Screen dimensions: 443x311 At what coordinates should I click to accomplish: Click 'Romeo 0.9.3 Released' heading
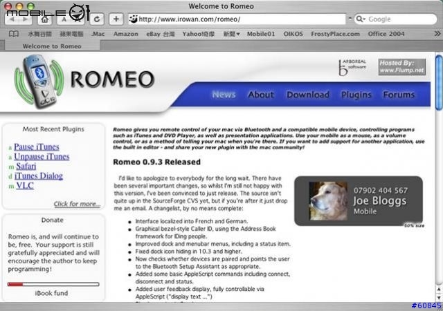pyautogui.click(x=157, y=162)
